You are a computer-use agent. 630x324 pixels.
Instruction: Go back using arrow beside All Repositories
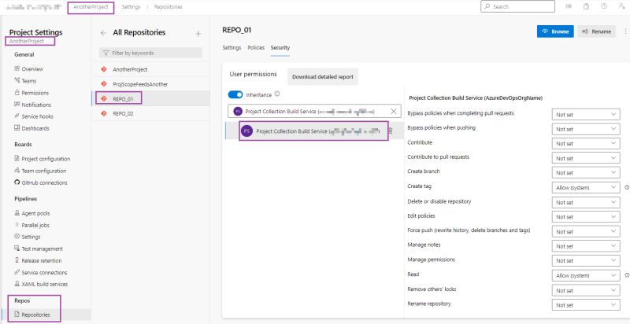[x=104, y=33]
